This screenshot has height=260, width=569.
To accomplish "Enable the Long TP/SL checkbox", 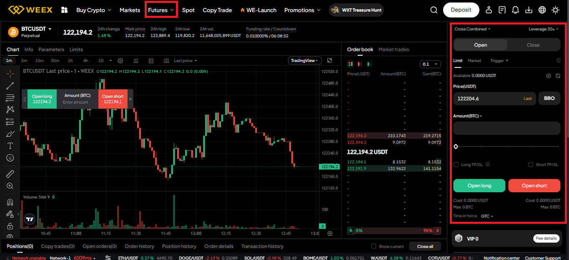I will coord(456,165).
